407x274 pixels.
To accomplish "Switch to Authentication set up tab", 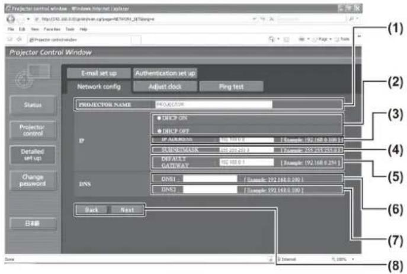I will click(165, 73).
